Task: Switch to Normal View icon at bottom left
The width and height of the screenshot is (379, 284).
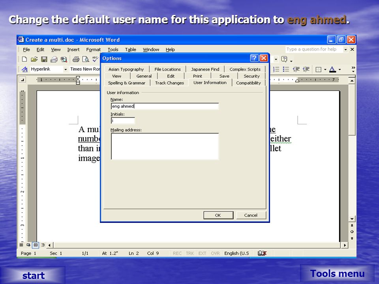Action: [21, 245]
